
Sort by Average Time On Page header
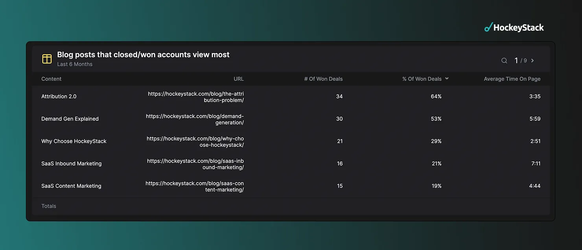pyautogui.click(x=512, y=79)
